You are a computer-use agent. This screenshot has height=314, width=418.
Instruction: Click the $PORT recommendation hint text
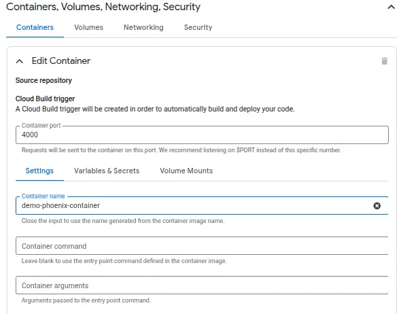tap(181, 150)
